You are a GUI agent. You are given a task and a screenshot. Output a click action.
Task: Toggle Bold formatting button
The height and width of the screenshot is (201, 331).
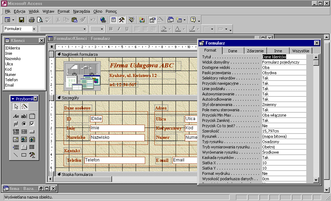[x=111, y=29]
